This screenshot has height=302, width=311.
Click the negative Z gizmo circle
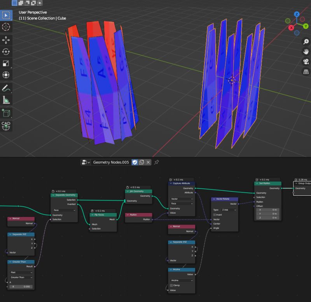coord(297,33)
